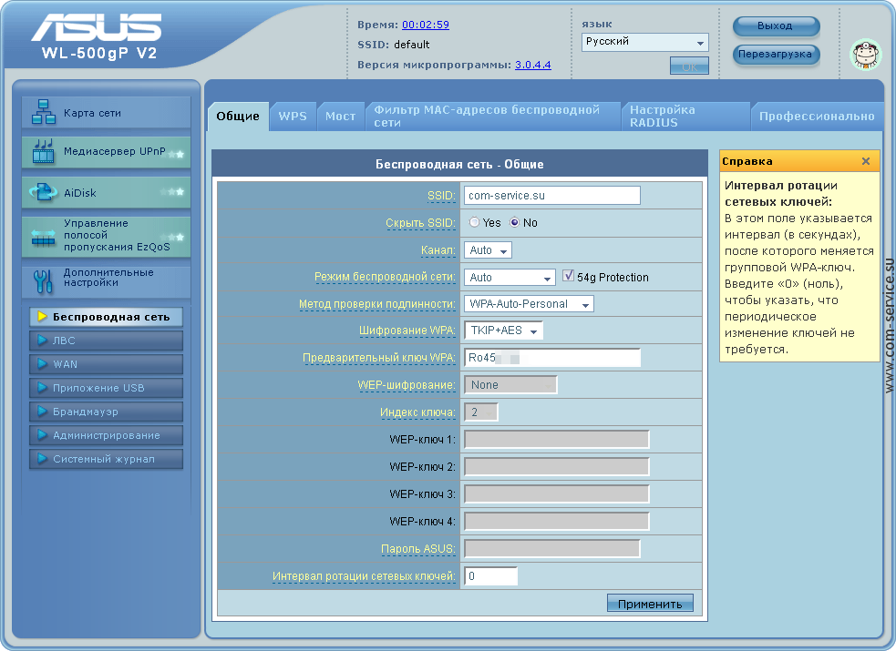Switch to the WPS tab
The width and height of the screenshot is (896, 651).
(x=293, y=117)
